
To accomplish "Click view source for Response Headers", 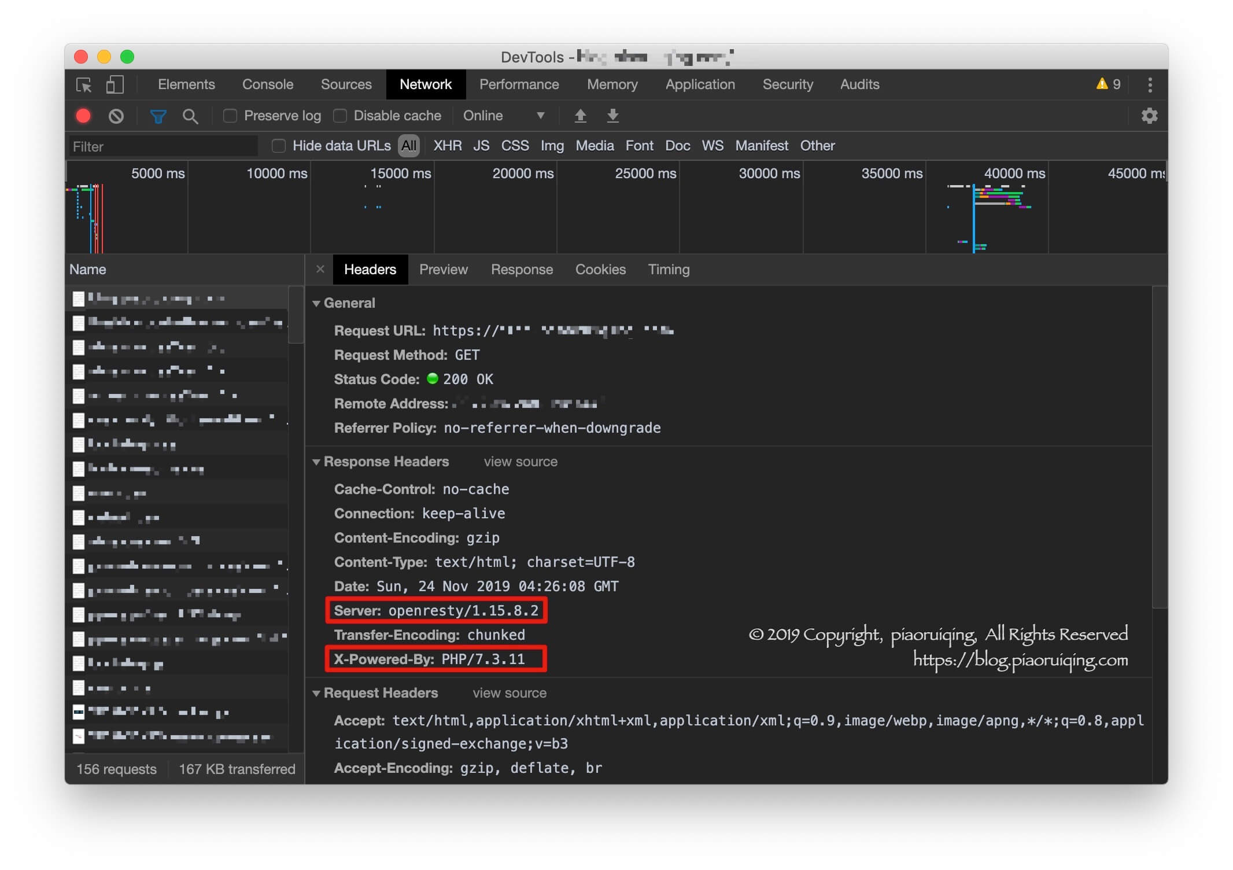I will coord(520,462).
